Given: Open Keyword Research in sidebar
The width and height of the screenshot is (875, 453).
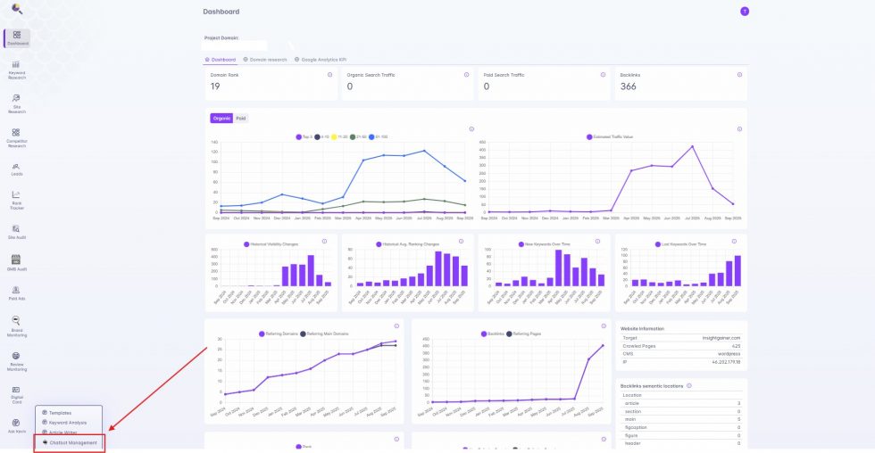Looking at the screenshot, I should pos(17,70).
